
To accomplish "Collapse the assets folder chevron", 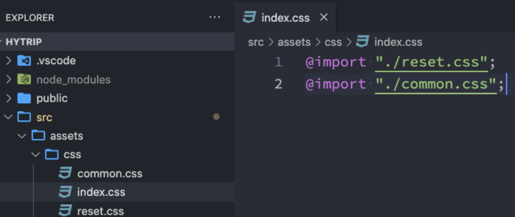I will point(22,135).
